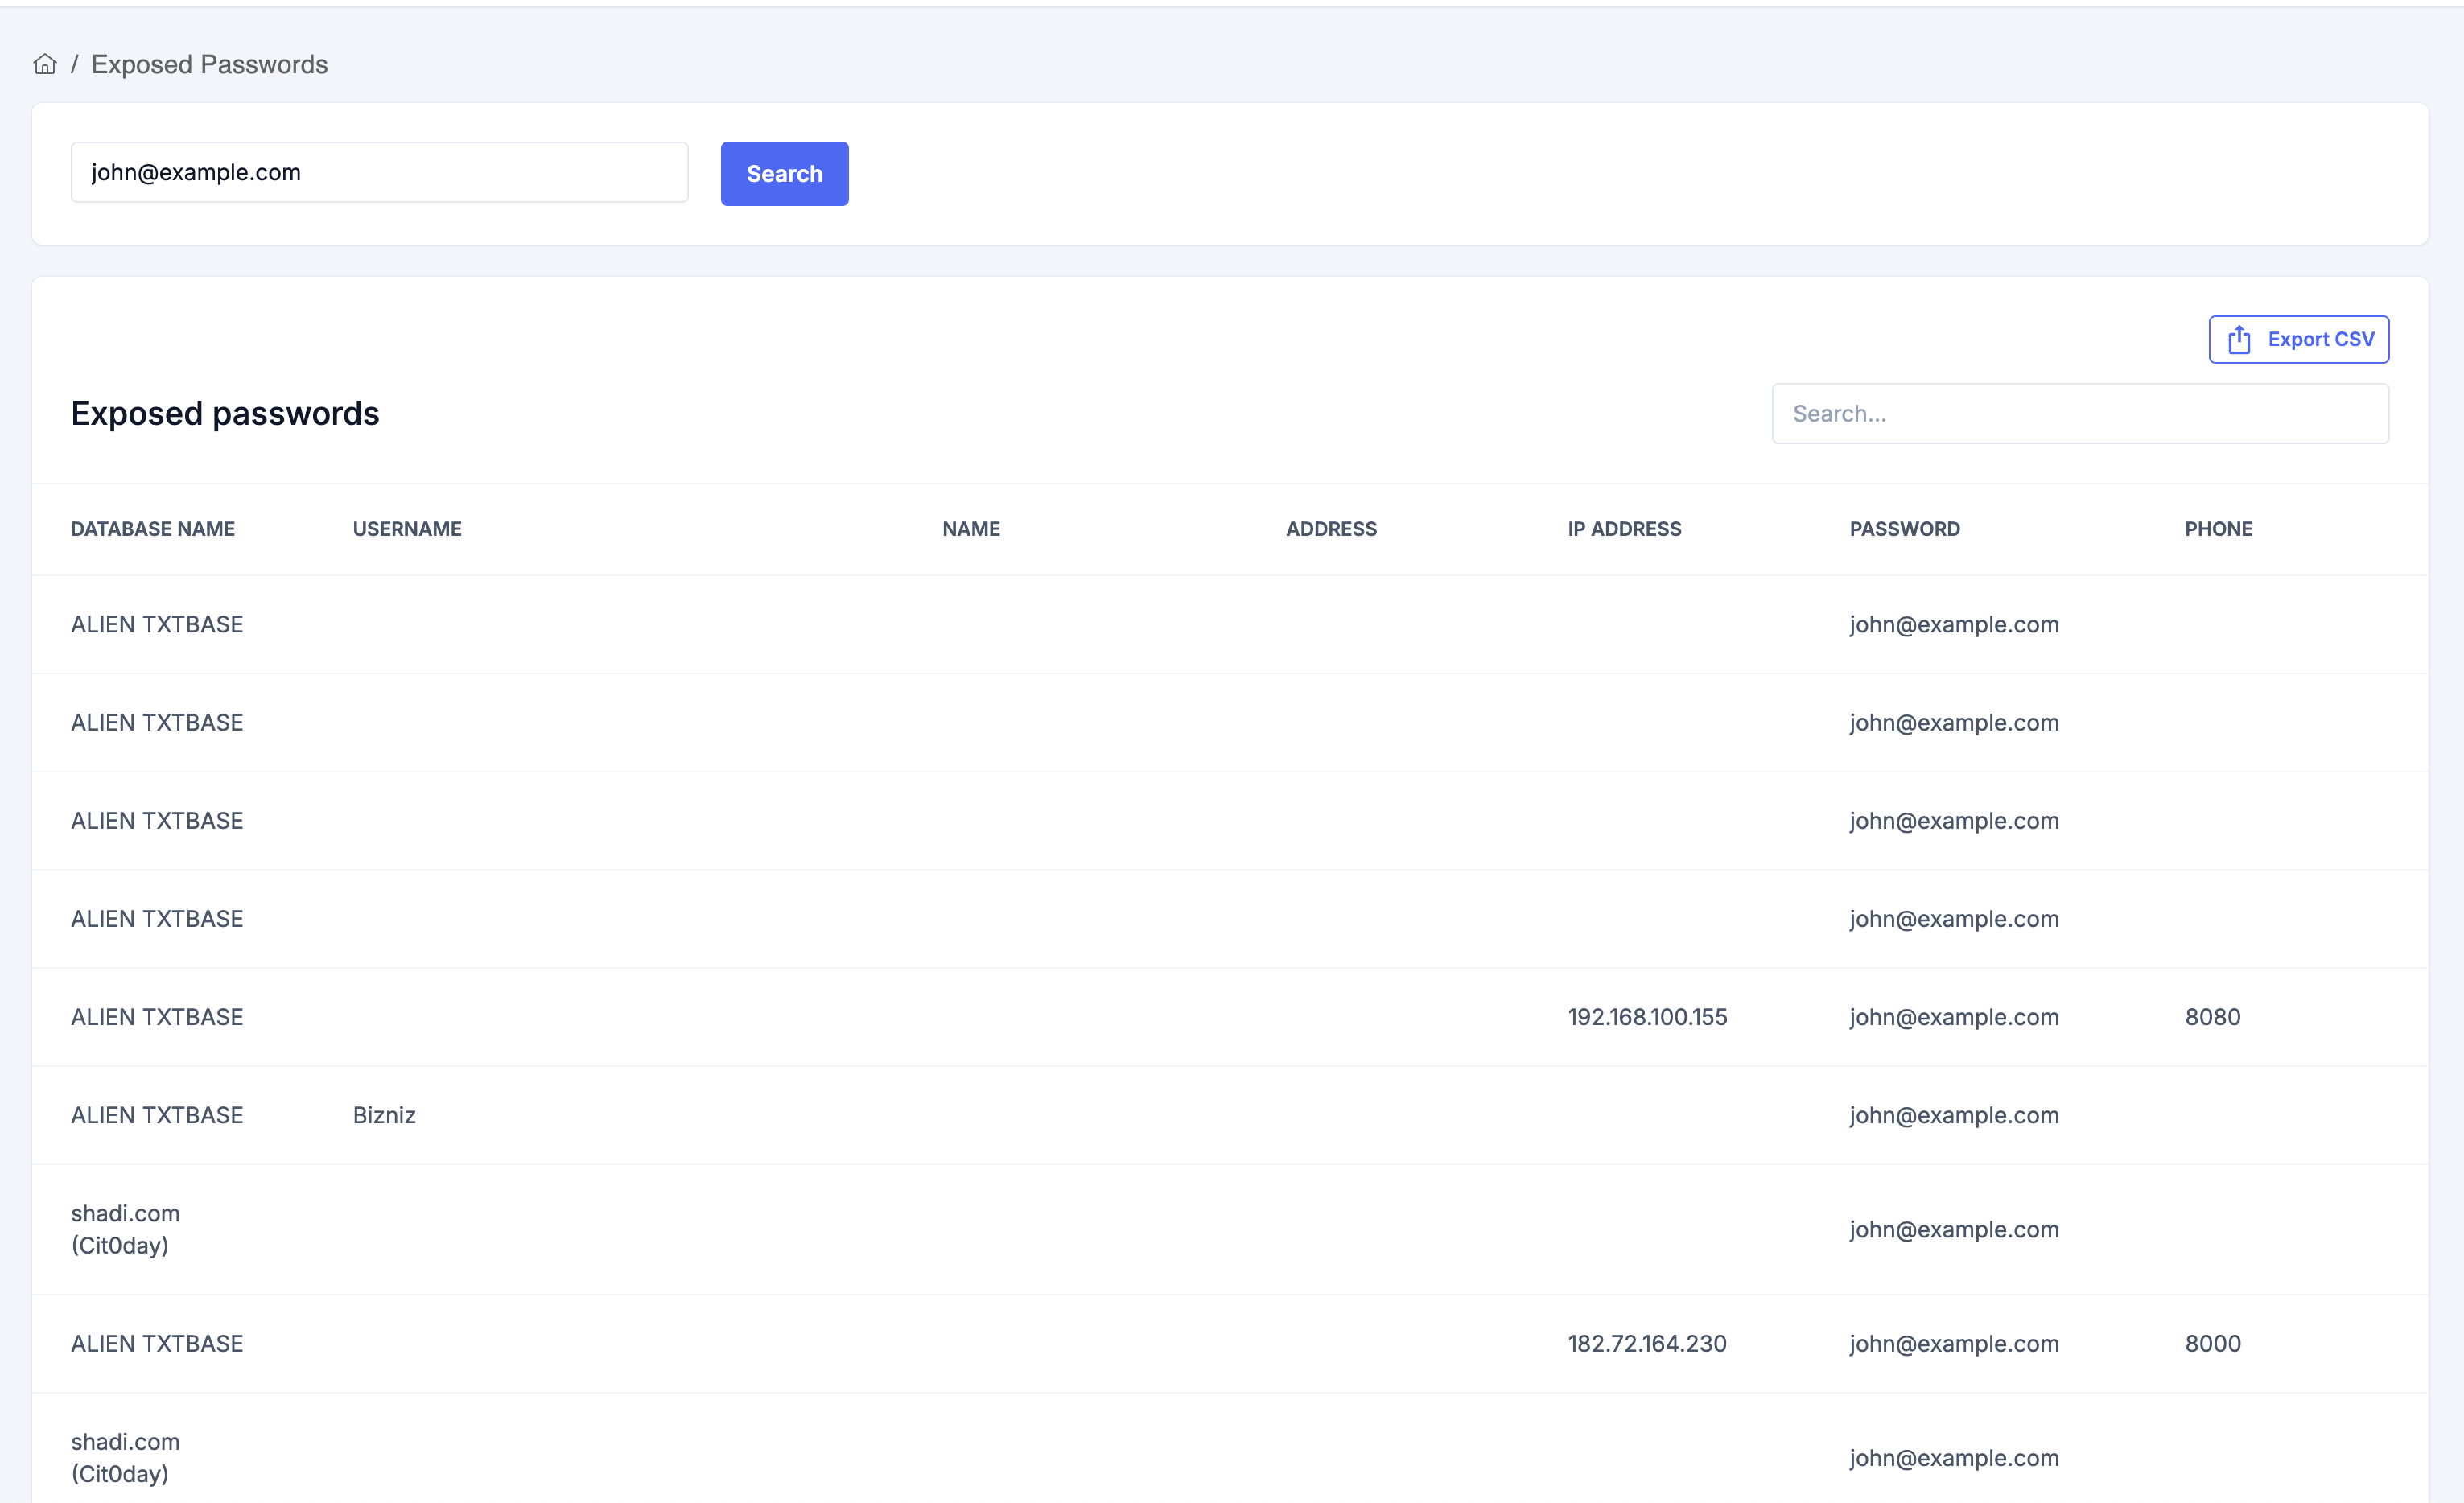2464x1503 pixels.
Task: Click the shadi.com (Cit0day) database entry
Action: click(125, 1228)
